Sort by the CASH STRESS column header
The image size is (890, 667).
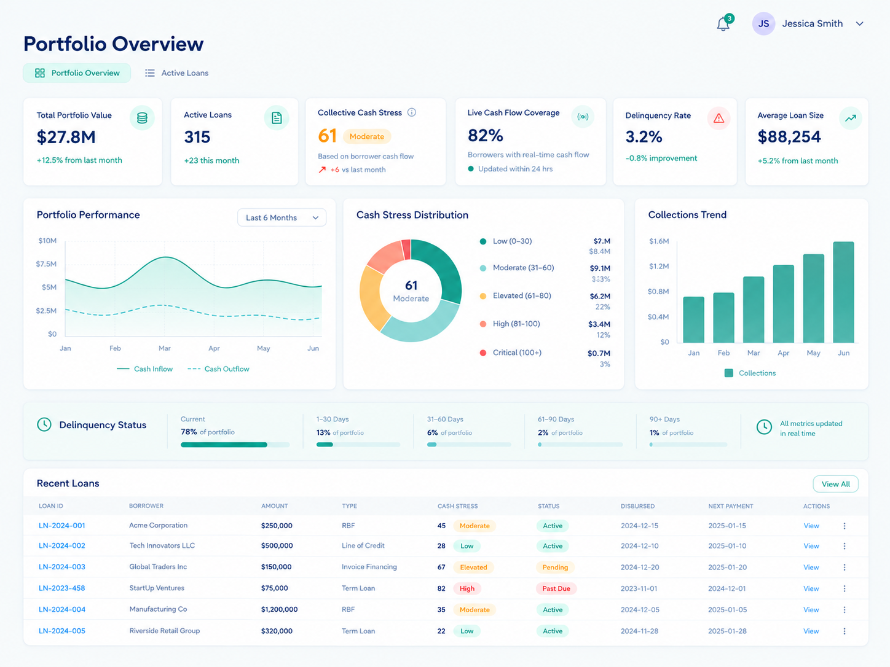point(457,506)
